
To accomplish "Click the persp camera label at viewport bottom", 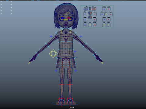I will pos(72,107).
